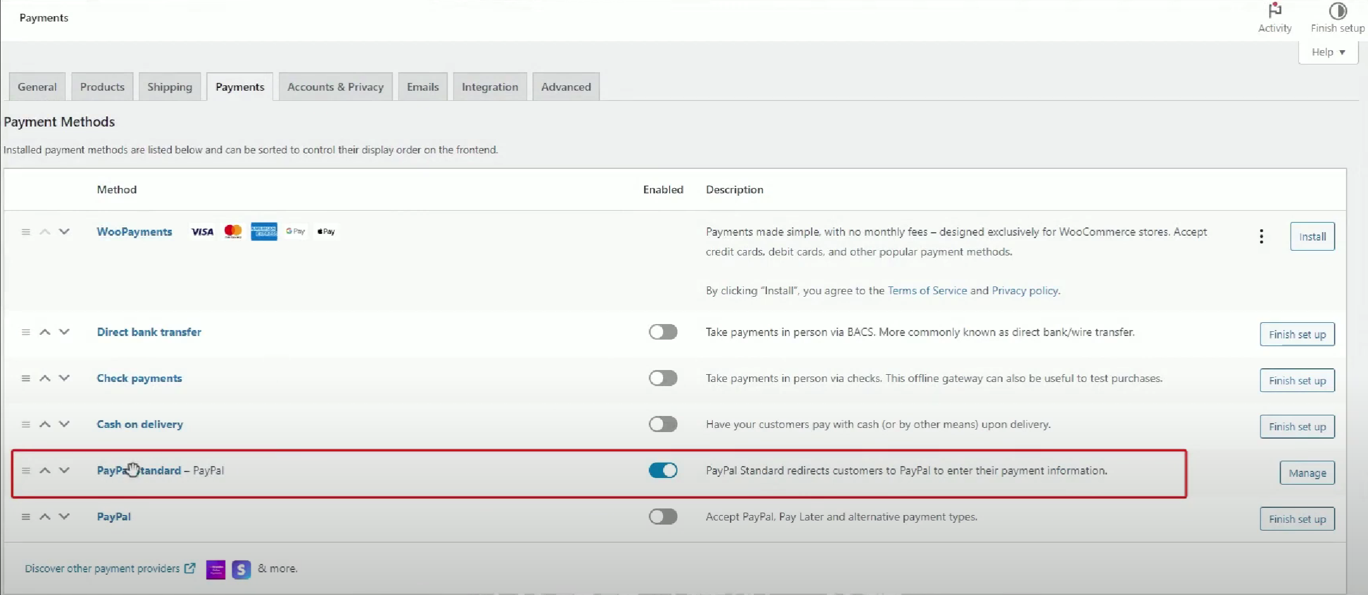Open the Emails settings tab
This screenshot has height=595, width=1368.
tap(422, 86)
